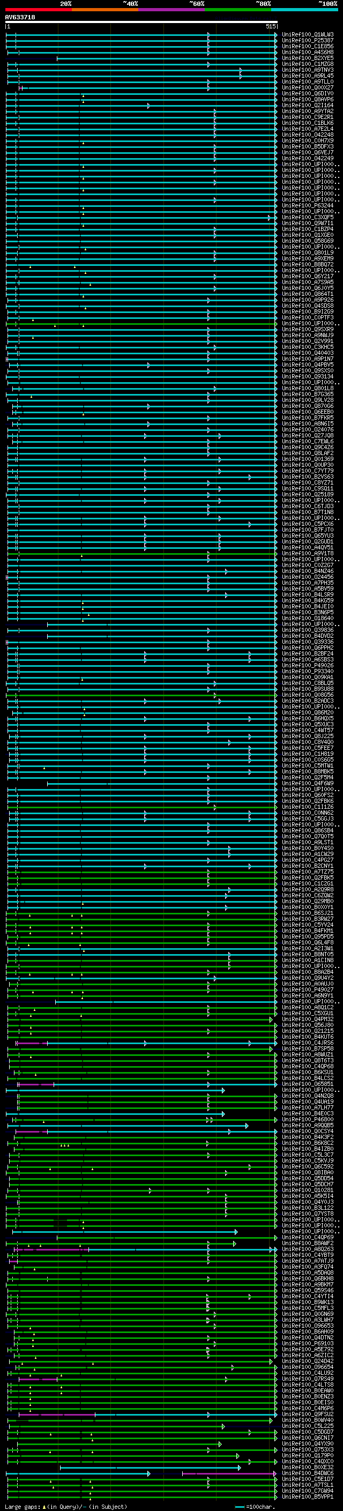Select hit label UniRef100_O96653
This screenshot has height=1511, width=343.
click(x=308, y=1326)
